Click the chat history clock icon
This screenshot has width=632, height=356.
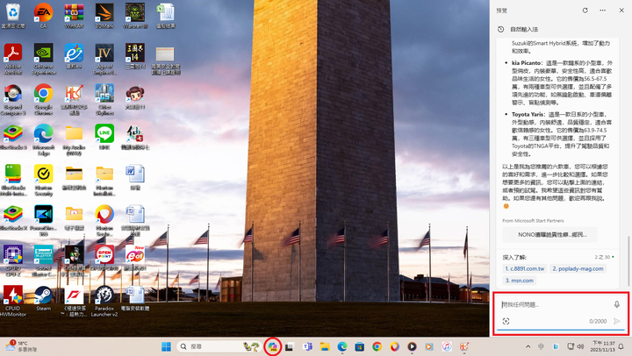click(500, 30)
